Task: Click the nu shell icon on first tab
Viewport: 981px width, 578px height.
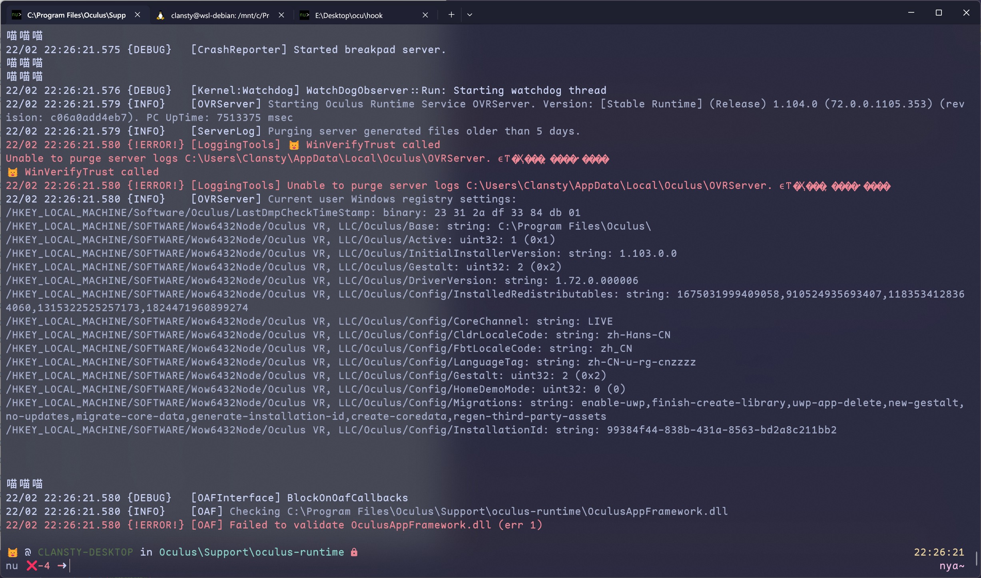Action: point(16,15)
